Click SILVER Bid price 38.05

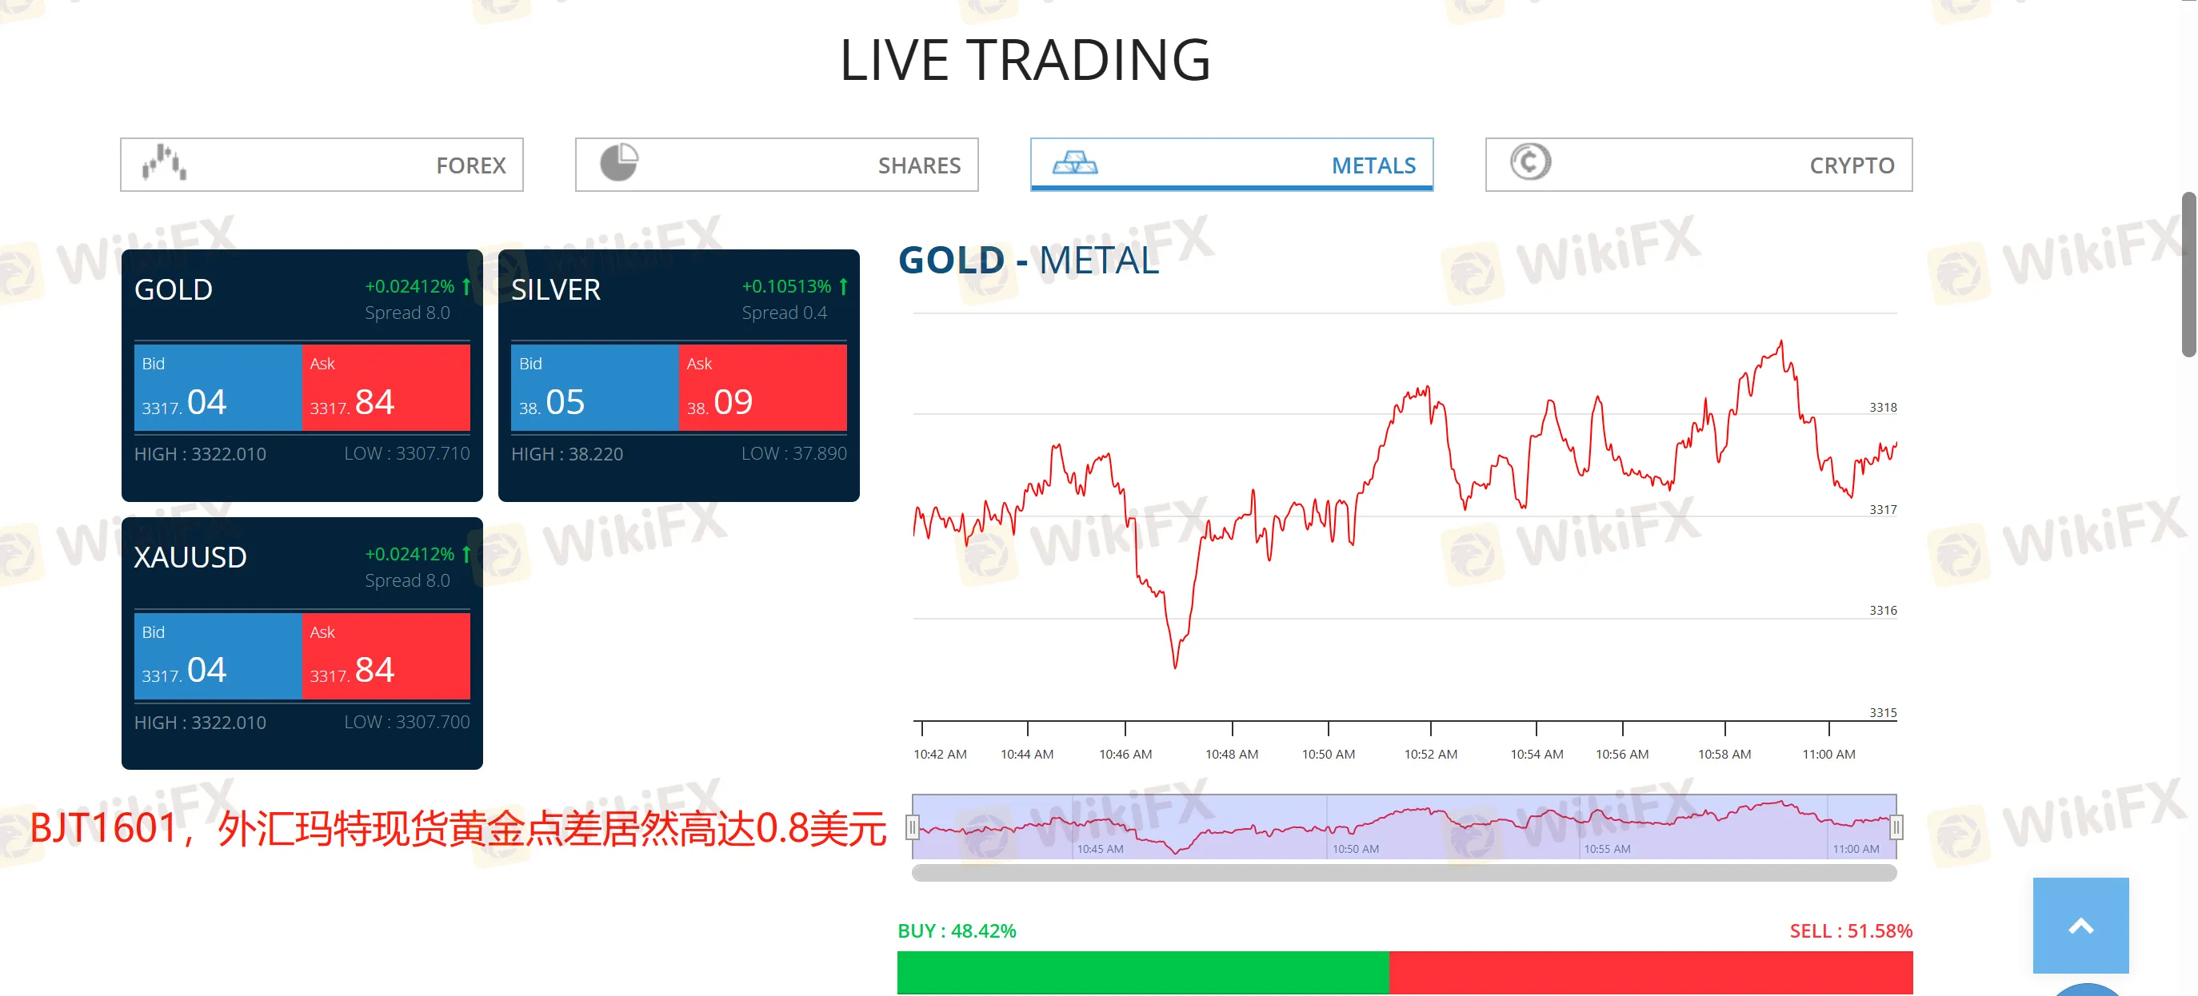click(595, 388)
